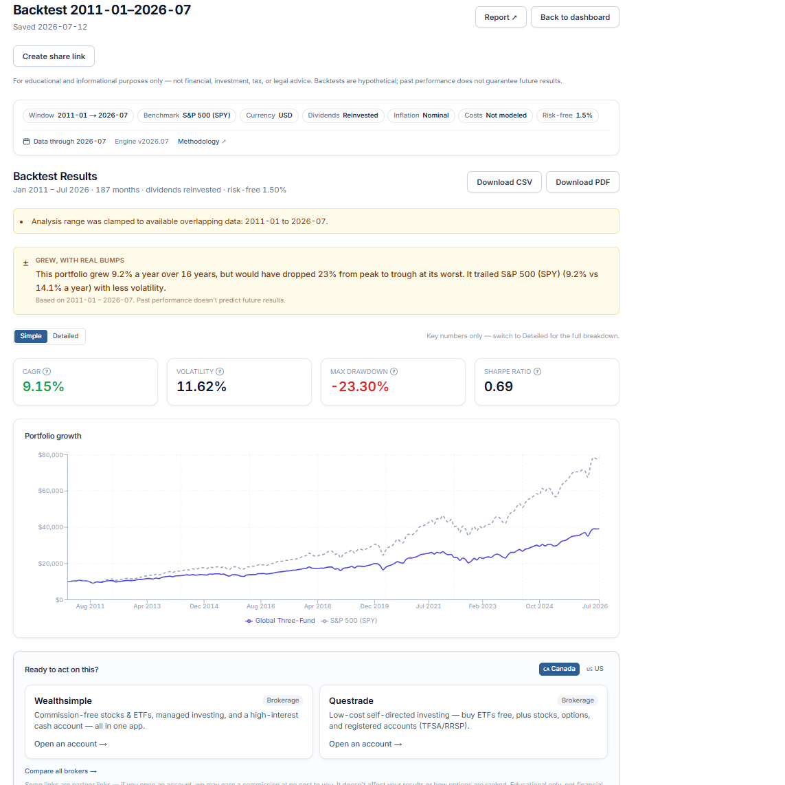The image size is (785, 785).
Task: Click the $80,000 y-axis label
Action: [x=51, y=455]
